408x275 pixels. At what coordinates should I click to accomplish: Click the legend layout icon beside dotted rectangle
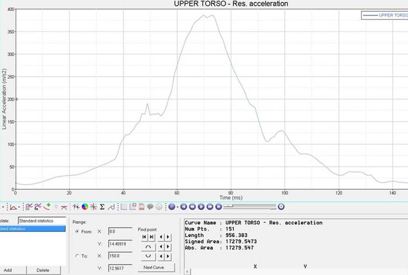click(x=133, y=207)
